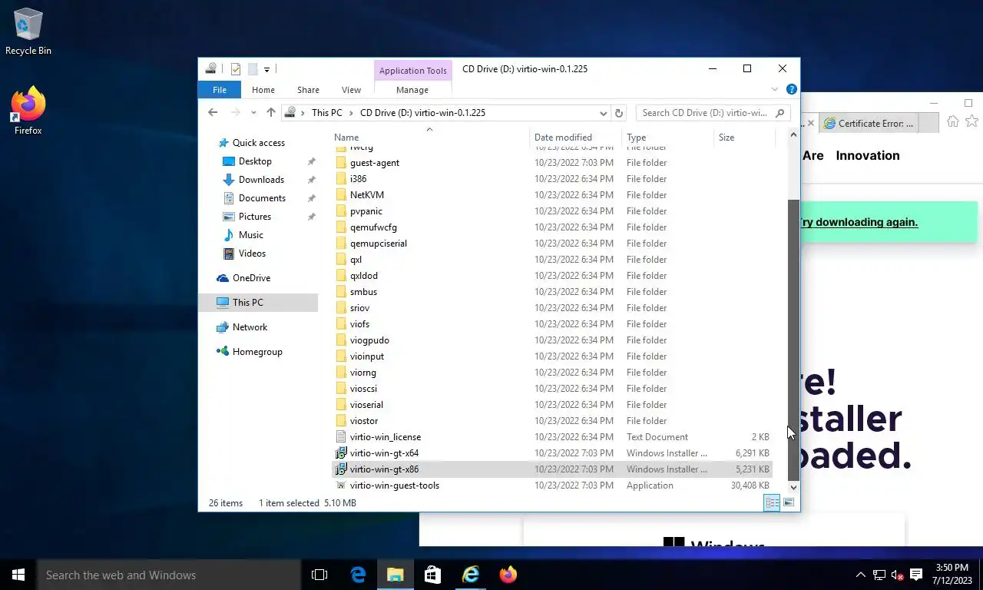Select Homegroup in navigation pane
Viewport: 983px width, 590px height.
pyautogui.click(x=257, y=352)
